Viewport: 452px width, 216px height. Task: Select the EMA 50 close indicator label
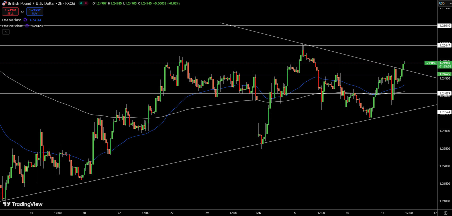click(11, 20)
